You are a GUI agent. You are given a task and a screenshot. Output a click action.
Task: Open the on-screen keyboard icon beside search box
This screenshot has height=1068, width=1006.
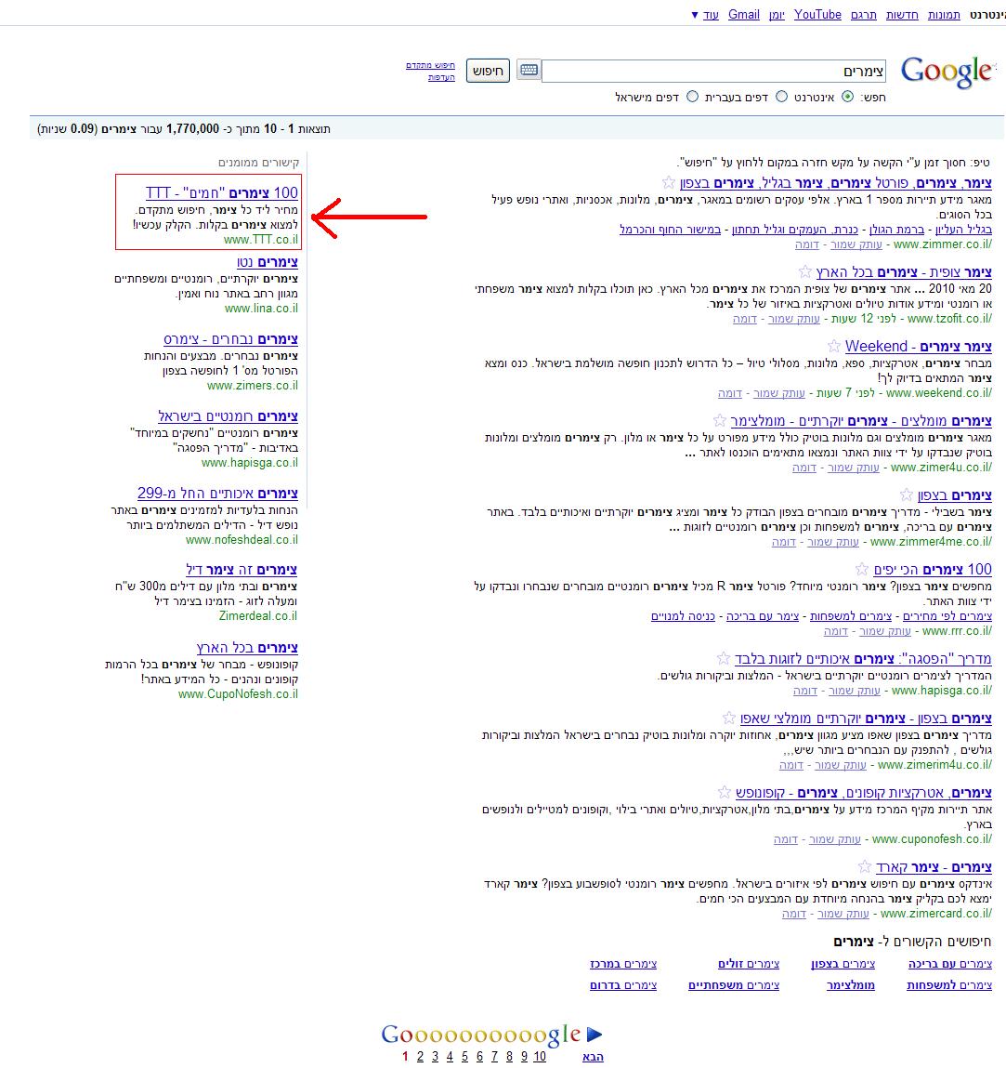point(529,70)
